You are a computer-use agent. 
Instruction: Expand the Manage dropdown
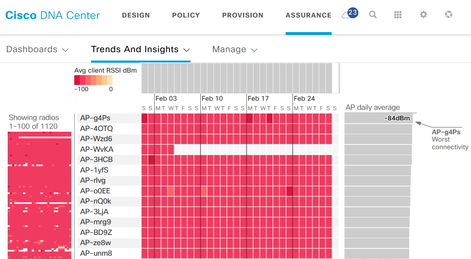pyautogui.click(x=235, y=50)
